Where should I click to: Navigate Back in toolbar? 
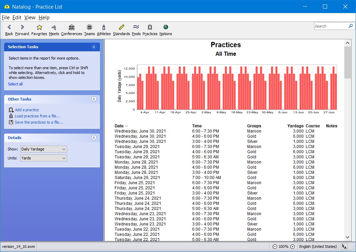point(9,30)
